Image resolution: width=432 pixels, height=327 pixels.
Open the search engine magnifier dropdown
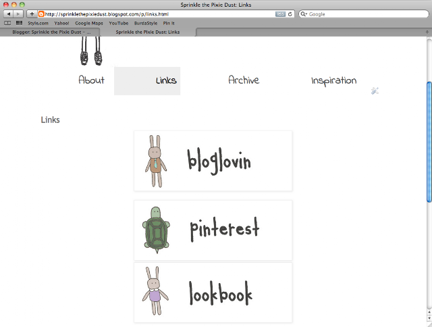tap(304, 14)
